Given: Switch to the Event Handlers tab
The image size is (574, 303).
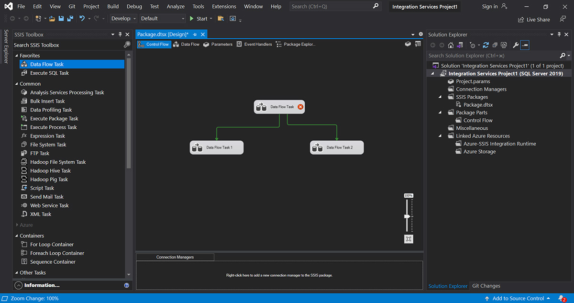Looking at the screenshot, I should pyautogui.click(x=254, y=44).
